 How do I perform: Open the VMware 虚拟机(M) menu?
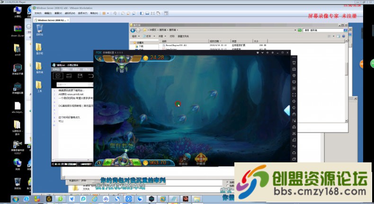click(x=70, y=13)
